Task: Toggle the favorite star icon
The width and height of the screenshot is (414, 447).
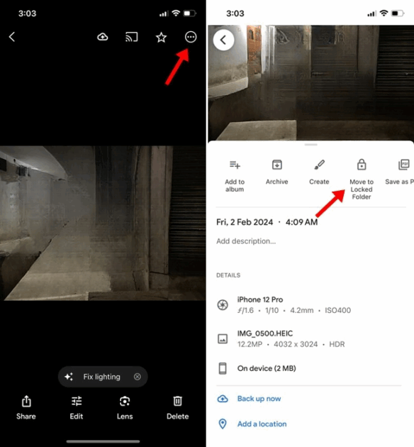Action: (161, 37)
